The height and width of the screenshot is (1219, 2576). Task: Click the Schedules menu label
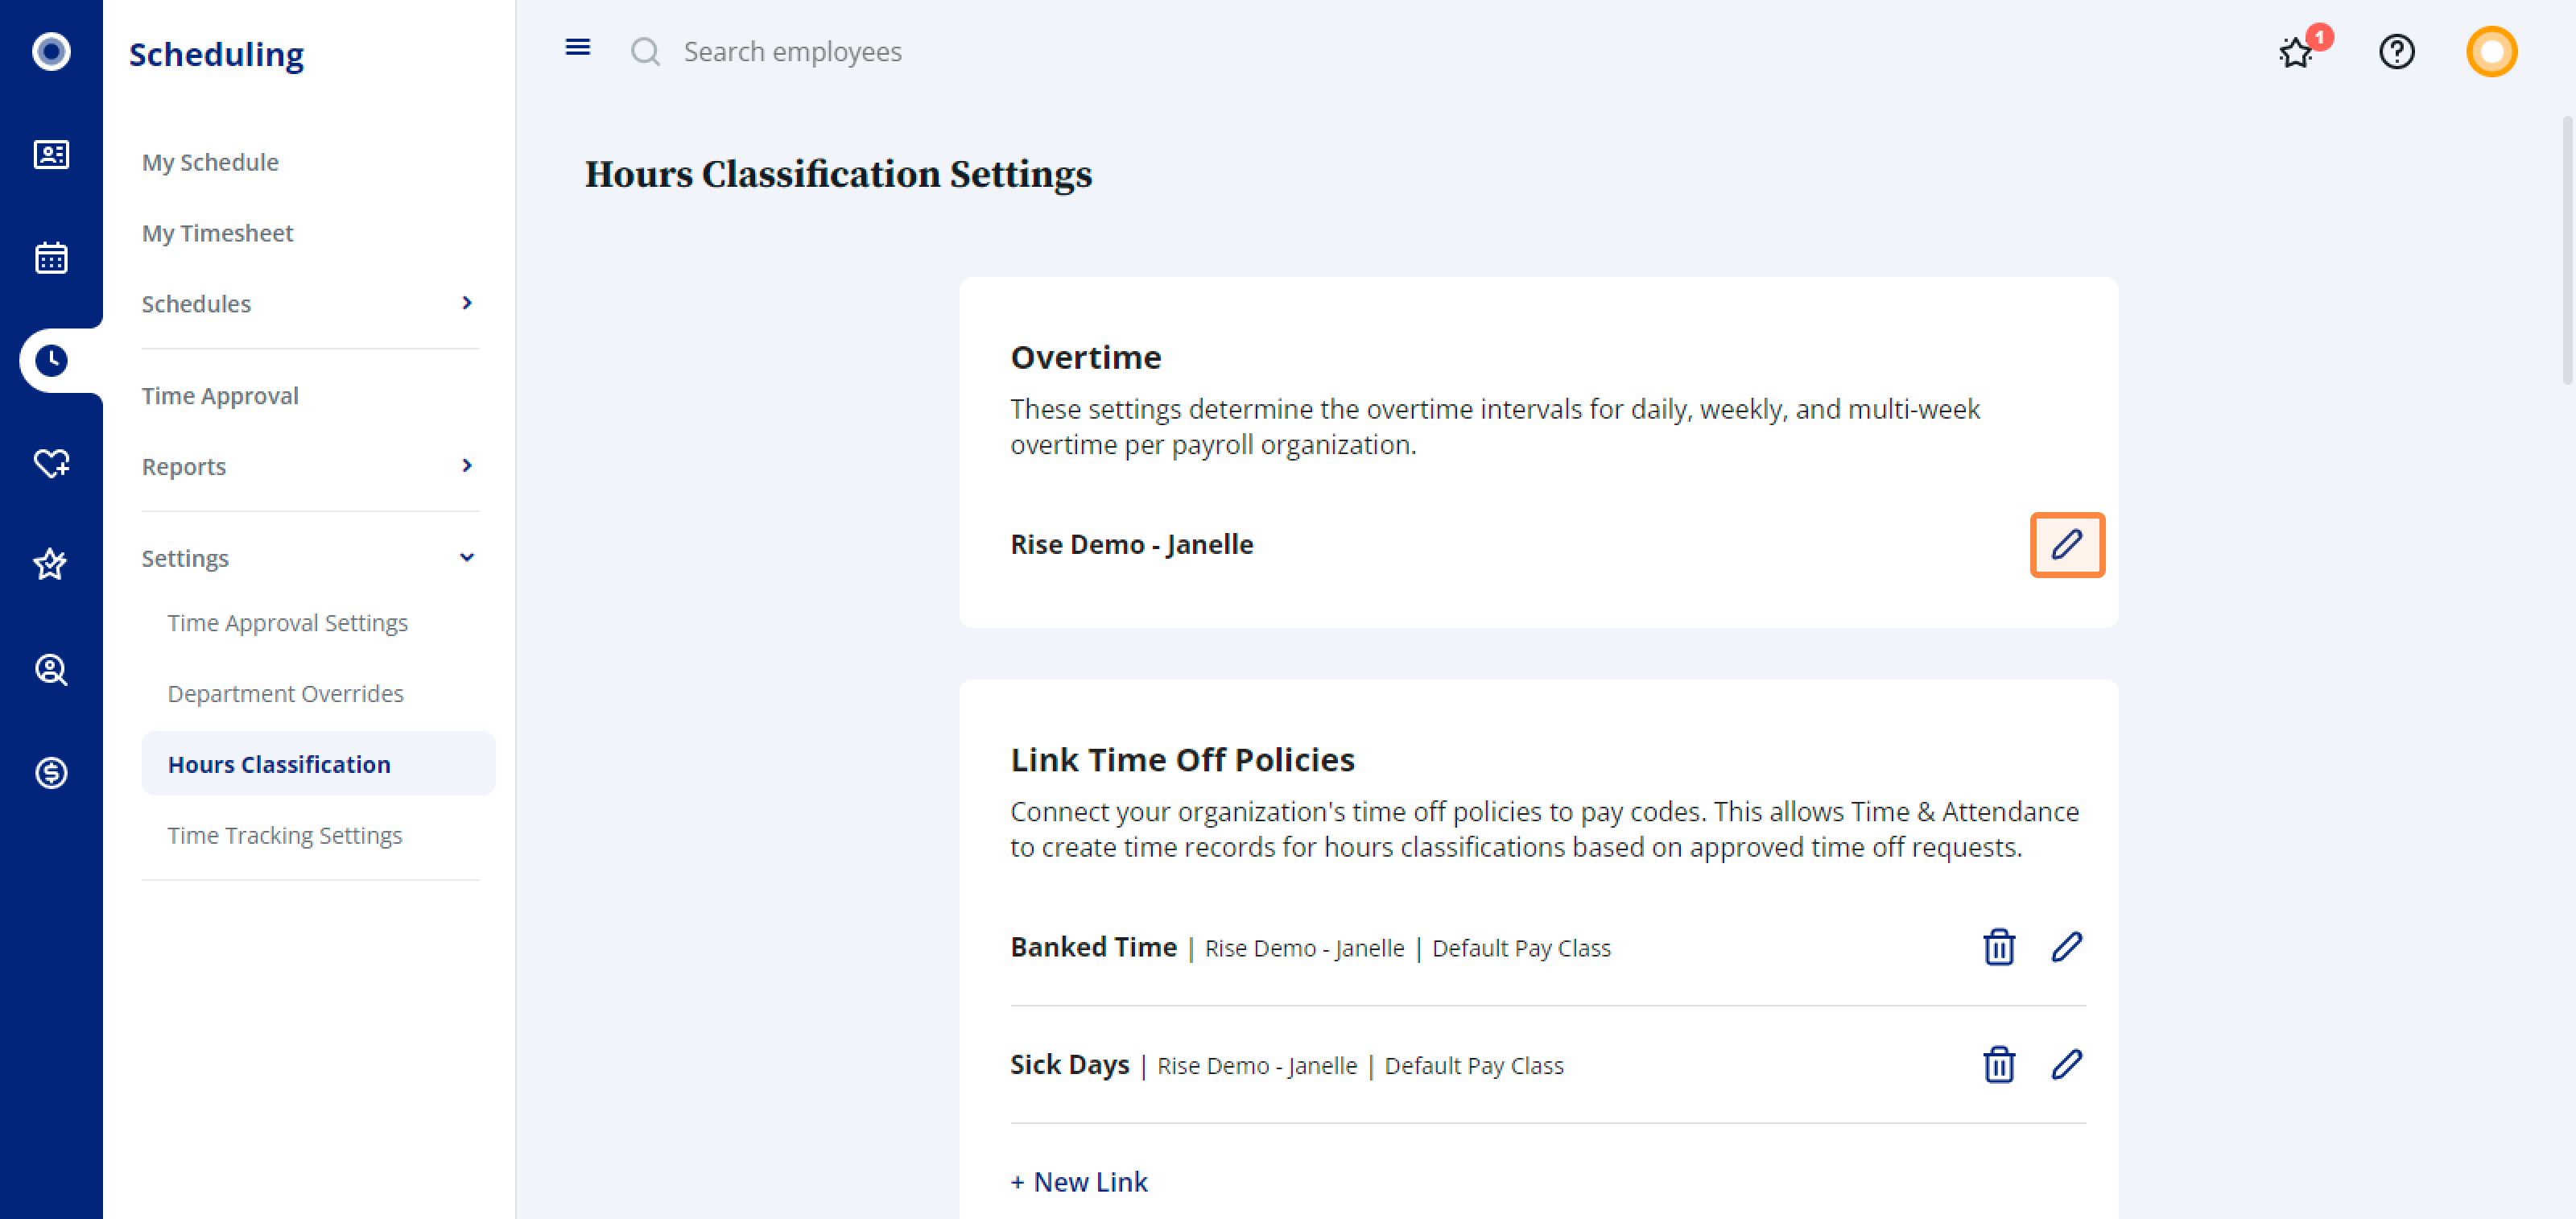(196, 304)
